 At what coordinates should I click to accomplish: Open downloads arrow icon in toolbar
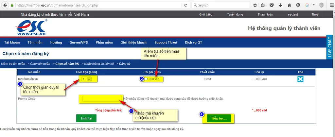tap(280, 5)
